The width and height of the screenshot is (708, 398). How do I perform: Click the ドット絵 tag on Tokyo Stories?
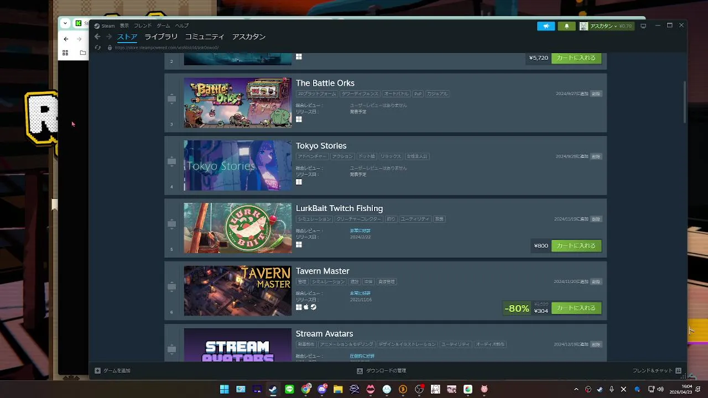click(366, 156)
